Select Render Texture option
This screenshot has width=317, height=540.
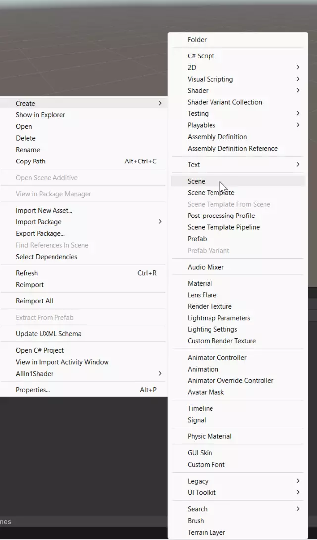coord(210,307)
